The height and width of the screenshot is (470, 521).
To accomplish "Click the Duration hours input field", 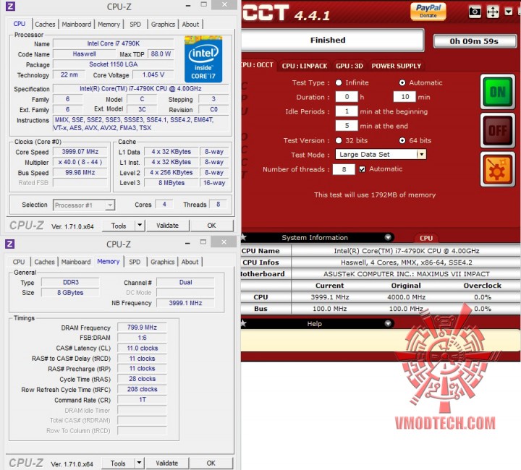I will click(x=347, y=97).
